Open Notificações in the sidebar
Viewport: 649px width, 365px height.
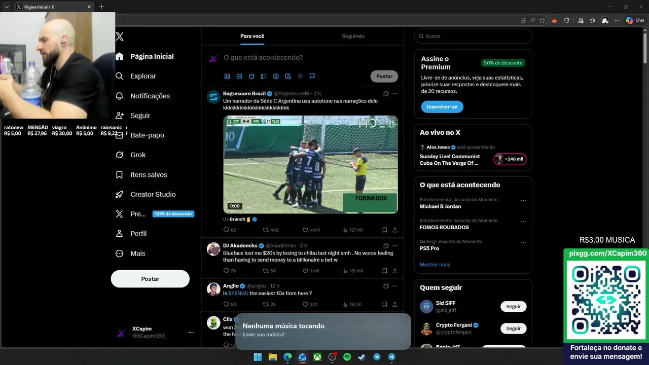pos(142,96)
